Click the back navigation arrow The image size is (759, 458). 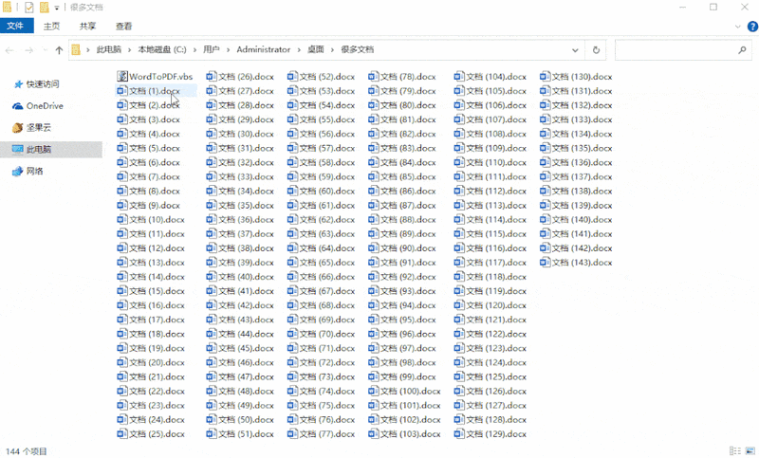point(9,50)
